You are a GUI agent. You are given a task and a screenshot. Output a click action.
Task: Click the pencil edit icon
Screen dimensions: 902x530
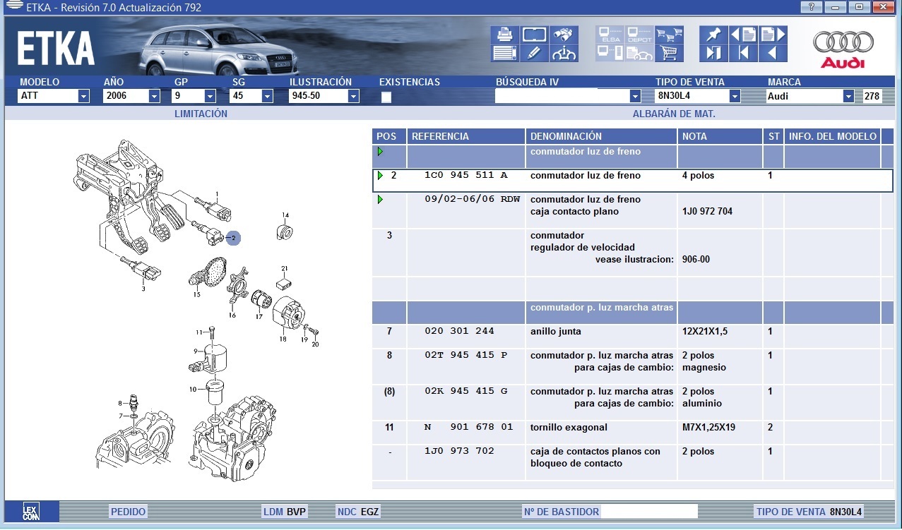[x=534, y=53]
